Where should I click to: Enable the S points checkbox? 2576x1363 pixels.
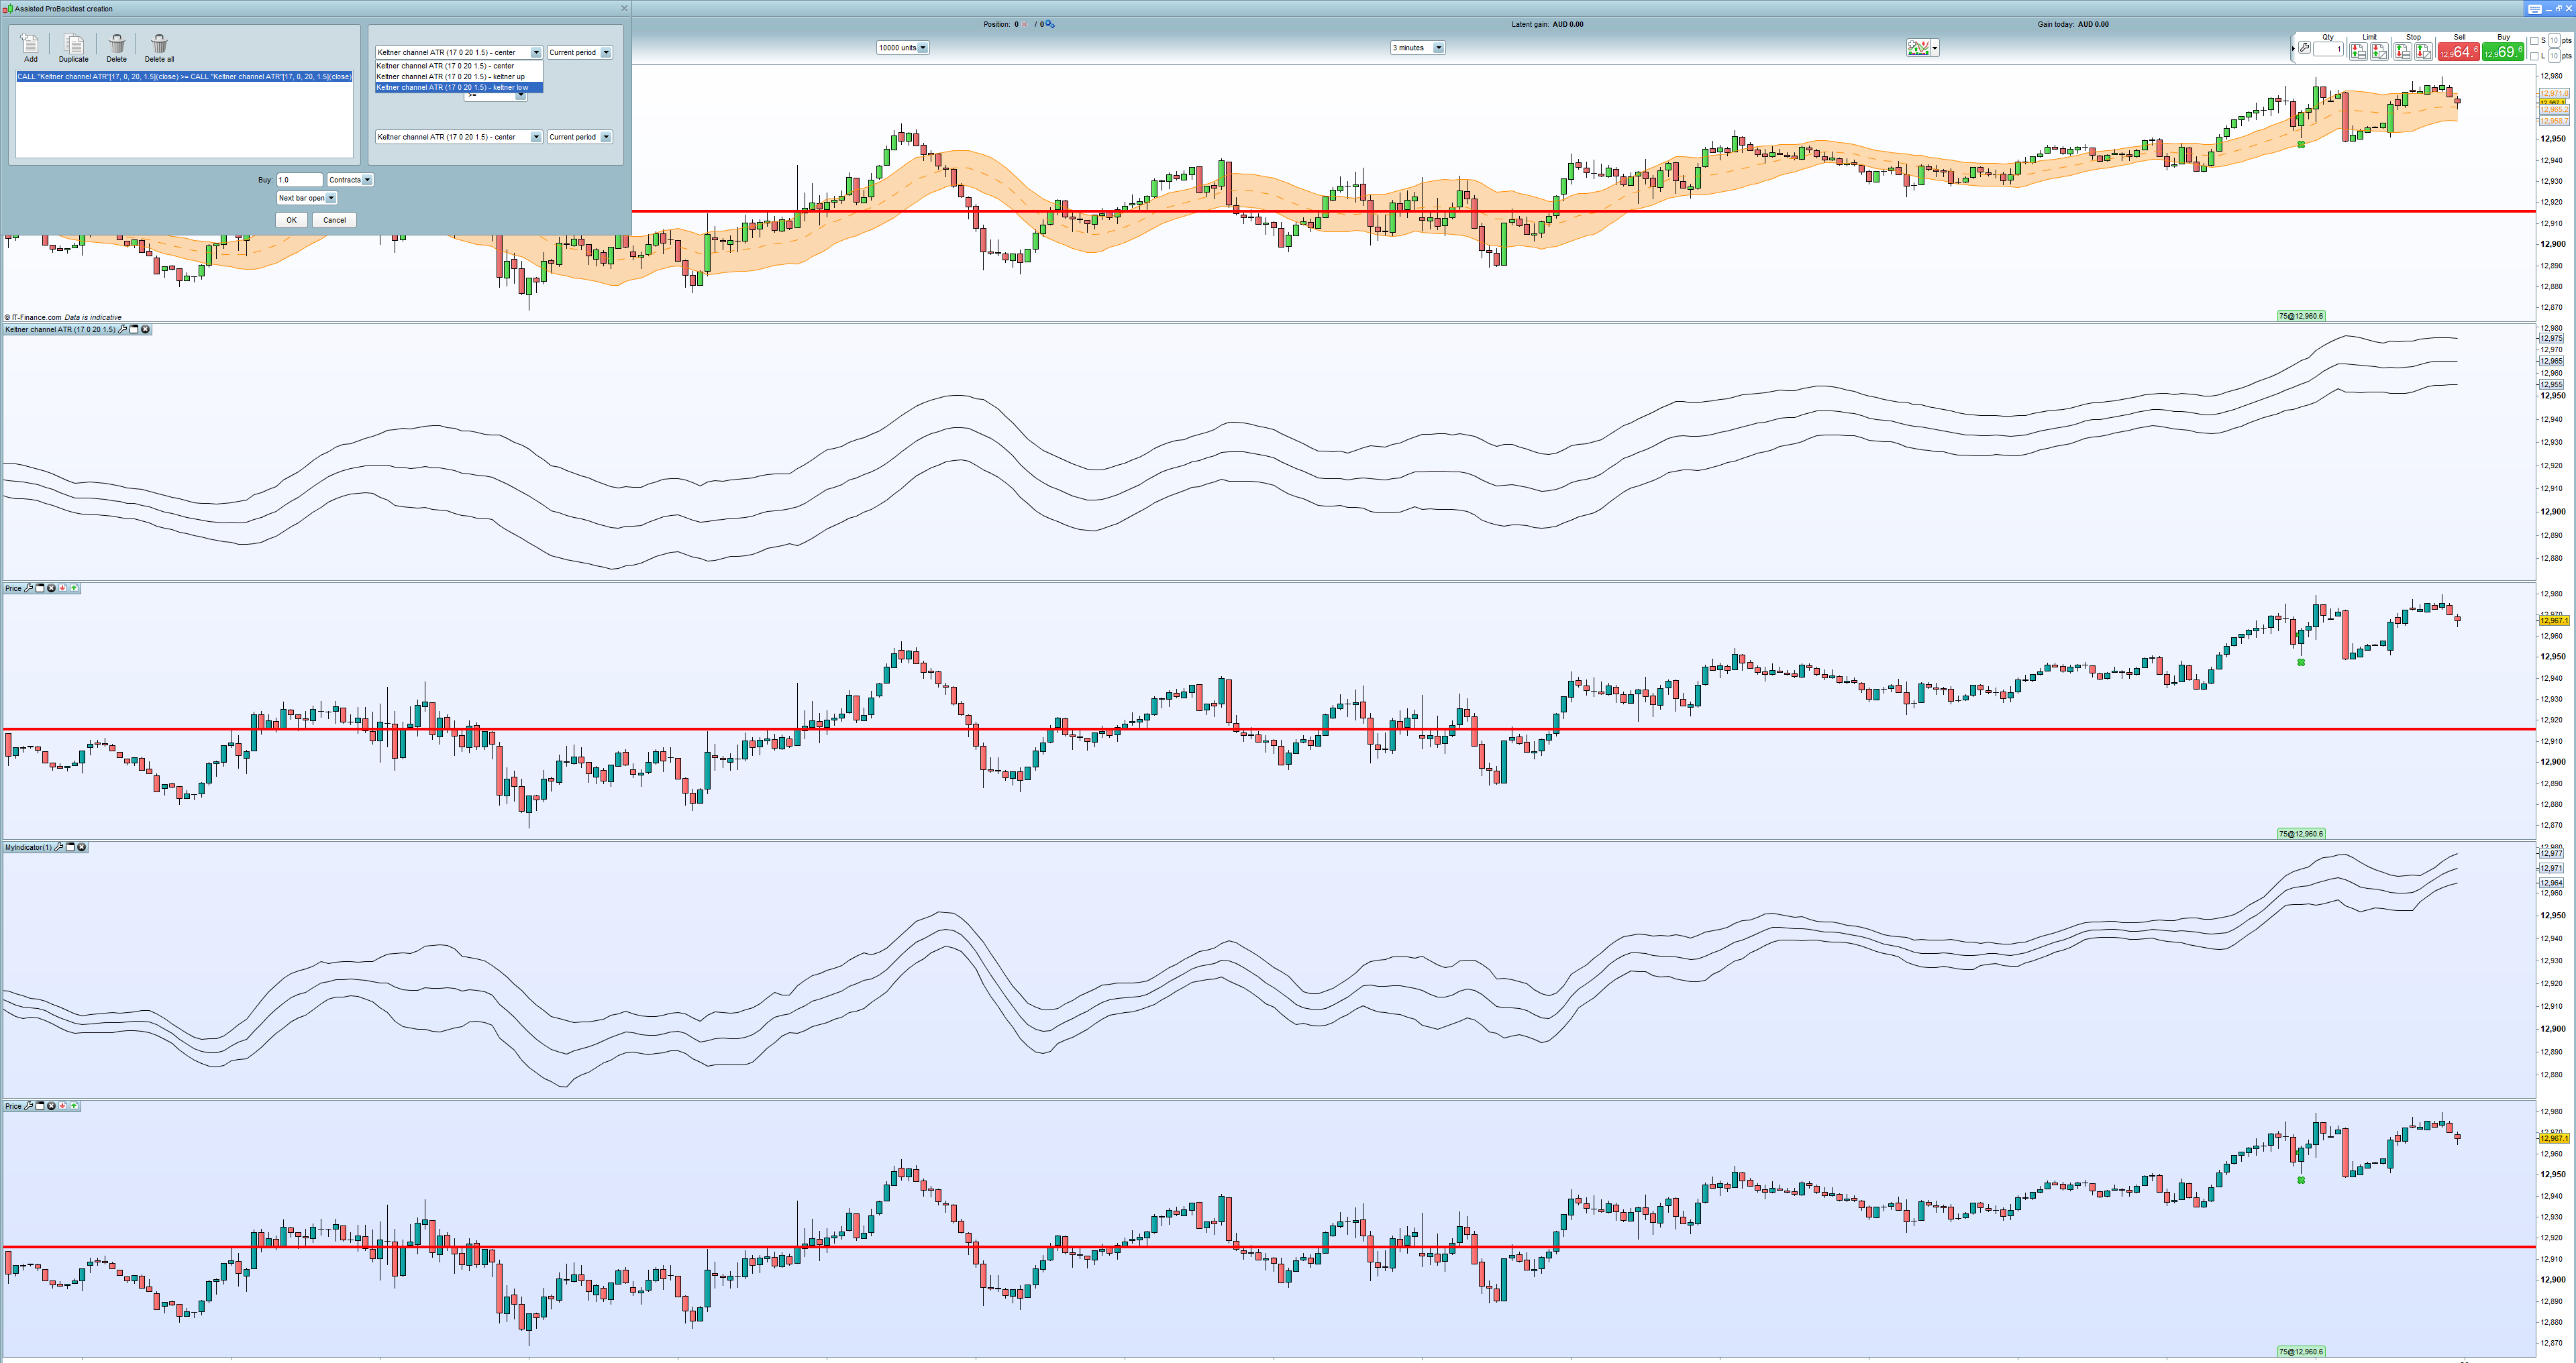(x=2534, y=41)
